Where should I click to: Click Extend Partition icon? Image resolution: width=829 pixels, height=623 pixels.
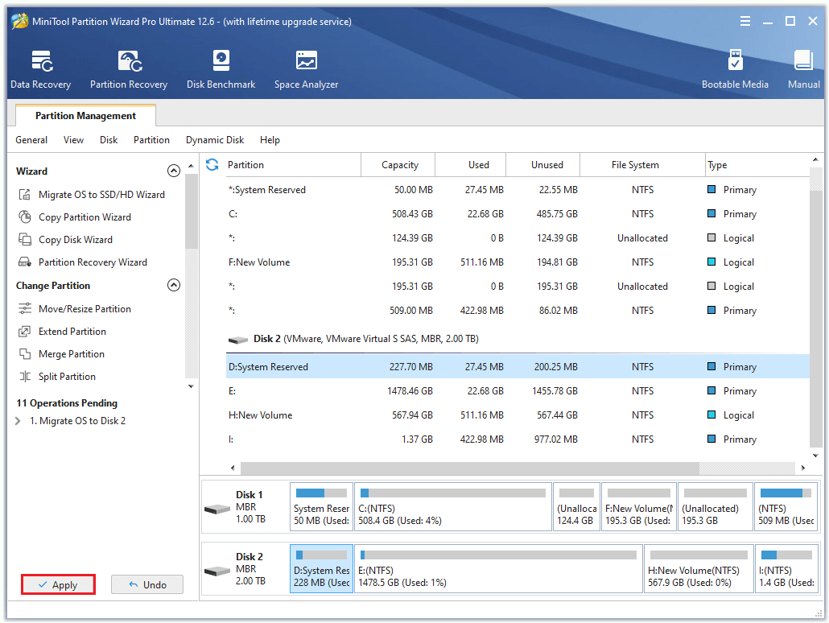point(25,331)
